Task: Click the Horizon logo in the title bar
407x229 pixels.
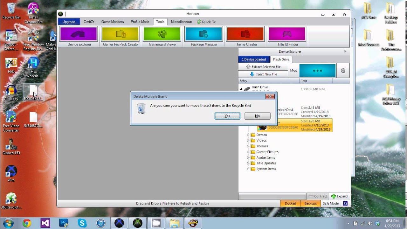Action: 60,14
